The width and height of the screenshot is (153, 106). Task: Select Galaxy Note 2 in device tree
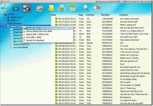(x=17, y=17)
